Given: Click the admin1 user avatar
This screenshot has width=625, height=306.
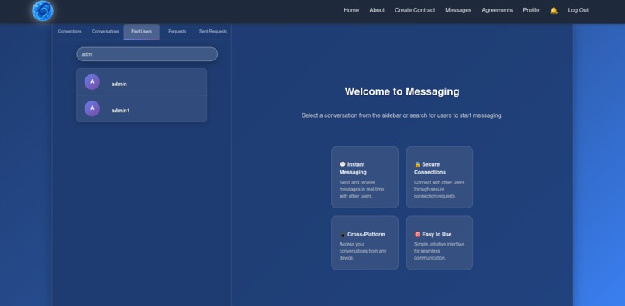Looking at the screenshot, I should (x=92, y=108).
